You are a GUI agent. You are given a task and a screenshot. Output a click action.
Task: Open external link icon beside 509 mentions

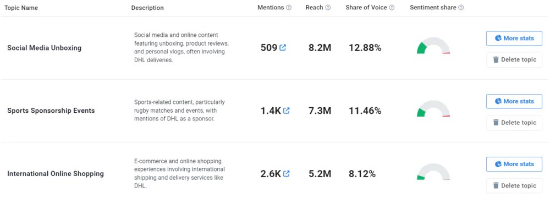click(x=283, y=48)
